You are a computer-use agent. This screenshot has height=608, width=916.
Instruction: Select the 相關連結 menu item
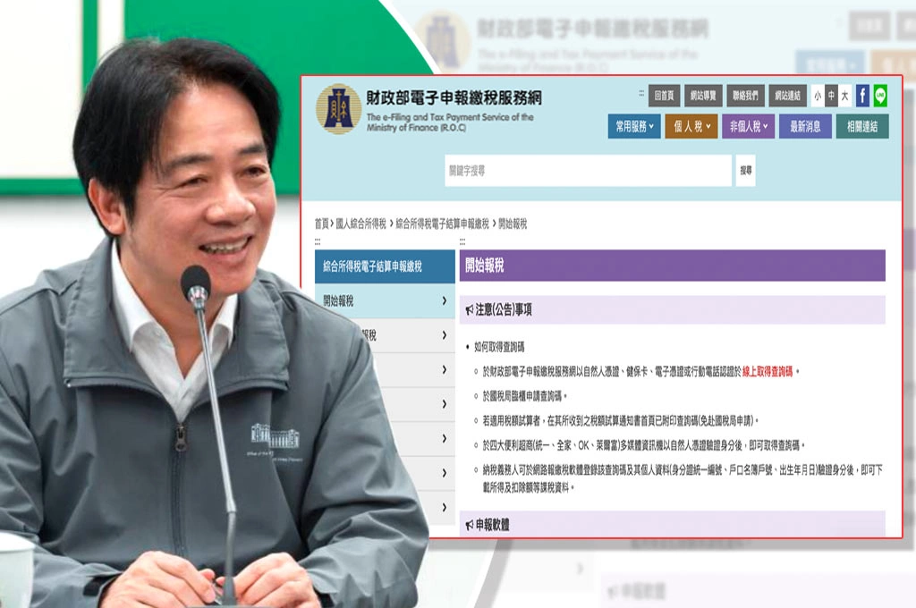pos(865,127)
